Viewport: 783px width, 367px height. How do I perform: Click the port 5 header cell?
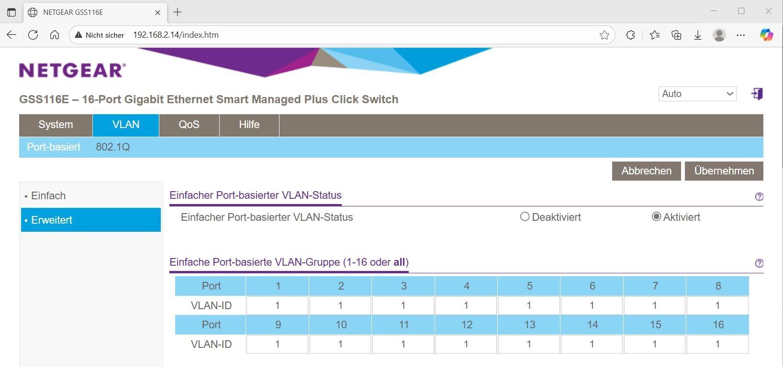529,286
